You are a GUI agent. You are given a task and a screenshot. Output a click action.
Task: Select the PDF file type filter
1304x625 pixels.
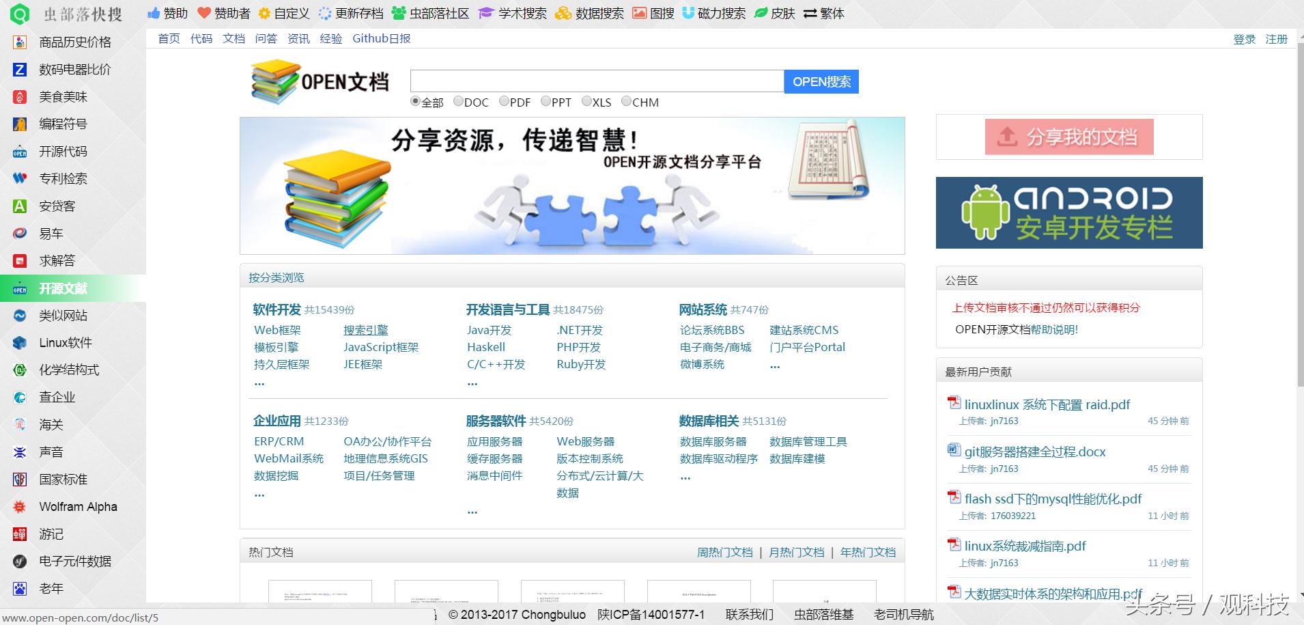click(504, 101)
